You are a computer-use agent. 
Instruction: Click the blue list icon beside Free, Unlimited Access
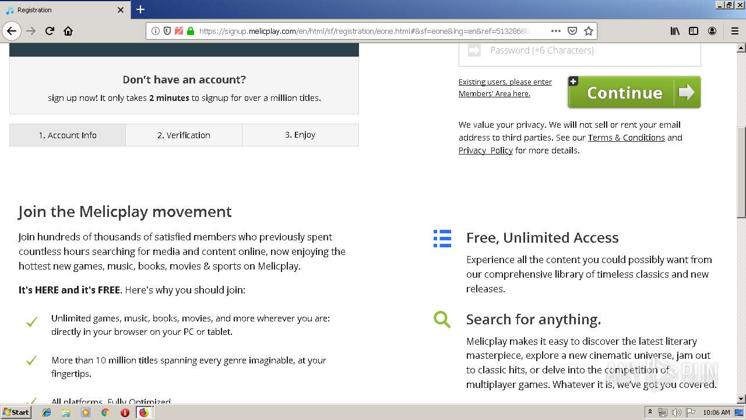[x=442, y=238]
